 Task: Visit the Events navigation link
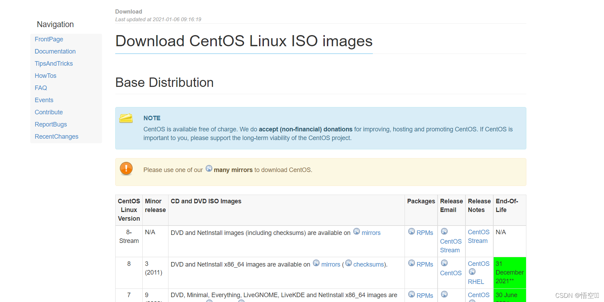point(44,100)
